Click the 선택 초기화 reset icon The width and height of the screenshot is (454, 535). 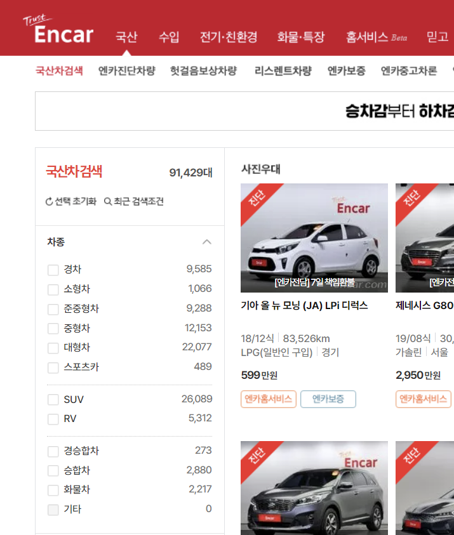49,202
